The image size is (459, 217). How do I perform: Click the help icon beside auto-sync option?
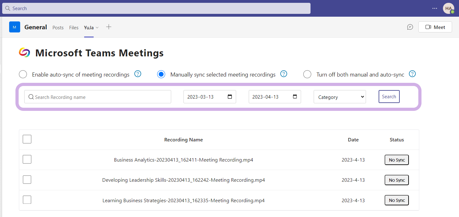click(138, 74)
